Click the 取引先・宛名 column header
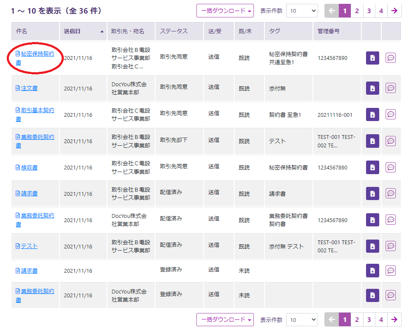 click(x=131, y=31)
